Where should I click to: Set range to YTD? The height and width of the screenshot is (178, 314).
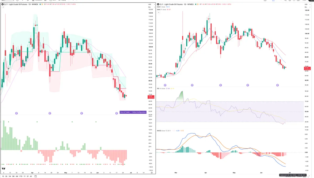pyautogui.click(x=21, y=176)
